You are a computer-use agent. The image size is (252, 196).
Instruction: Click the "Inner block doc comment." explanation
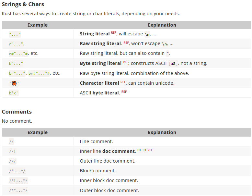[x=109, y=180]
